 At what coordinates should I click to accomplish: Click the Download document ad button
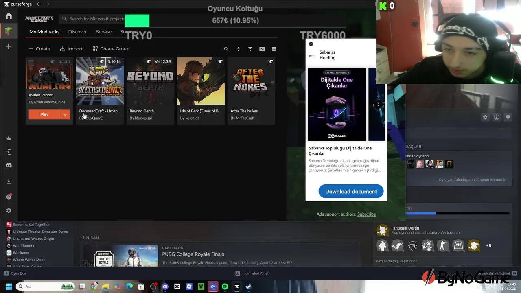pos(351,191)
